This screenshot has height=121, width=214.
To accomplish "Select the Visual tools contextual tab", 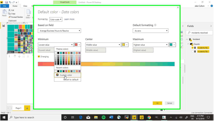I will 65,2.
